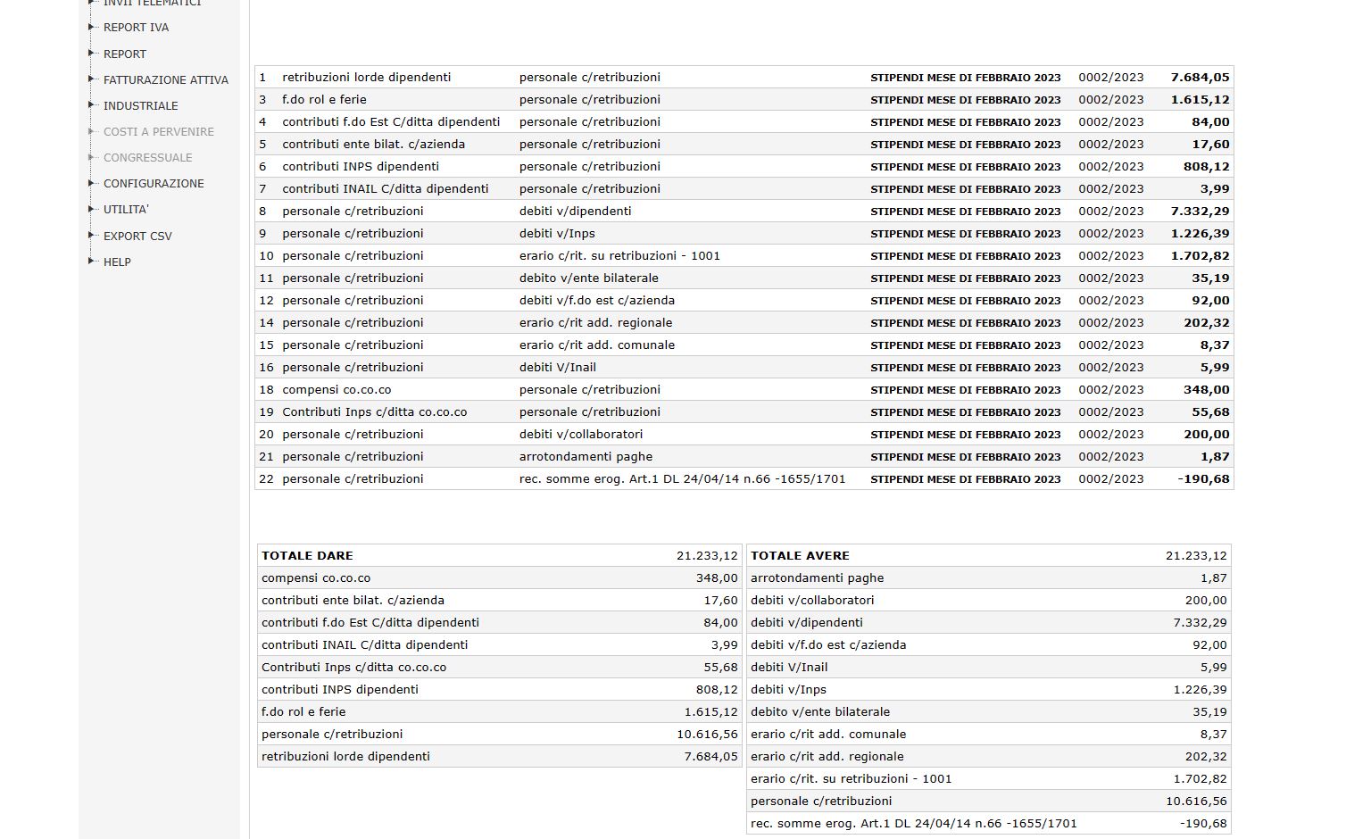Click 'arrotondamenti paghe' in TOTALE AVERE table

818,577
